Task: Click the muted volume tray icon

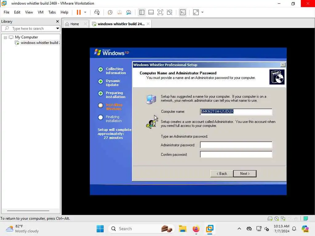Action: 267,229
